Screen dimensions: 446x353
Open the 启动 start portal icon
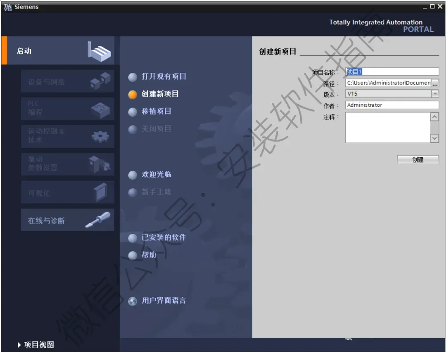99,51
